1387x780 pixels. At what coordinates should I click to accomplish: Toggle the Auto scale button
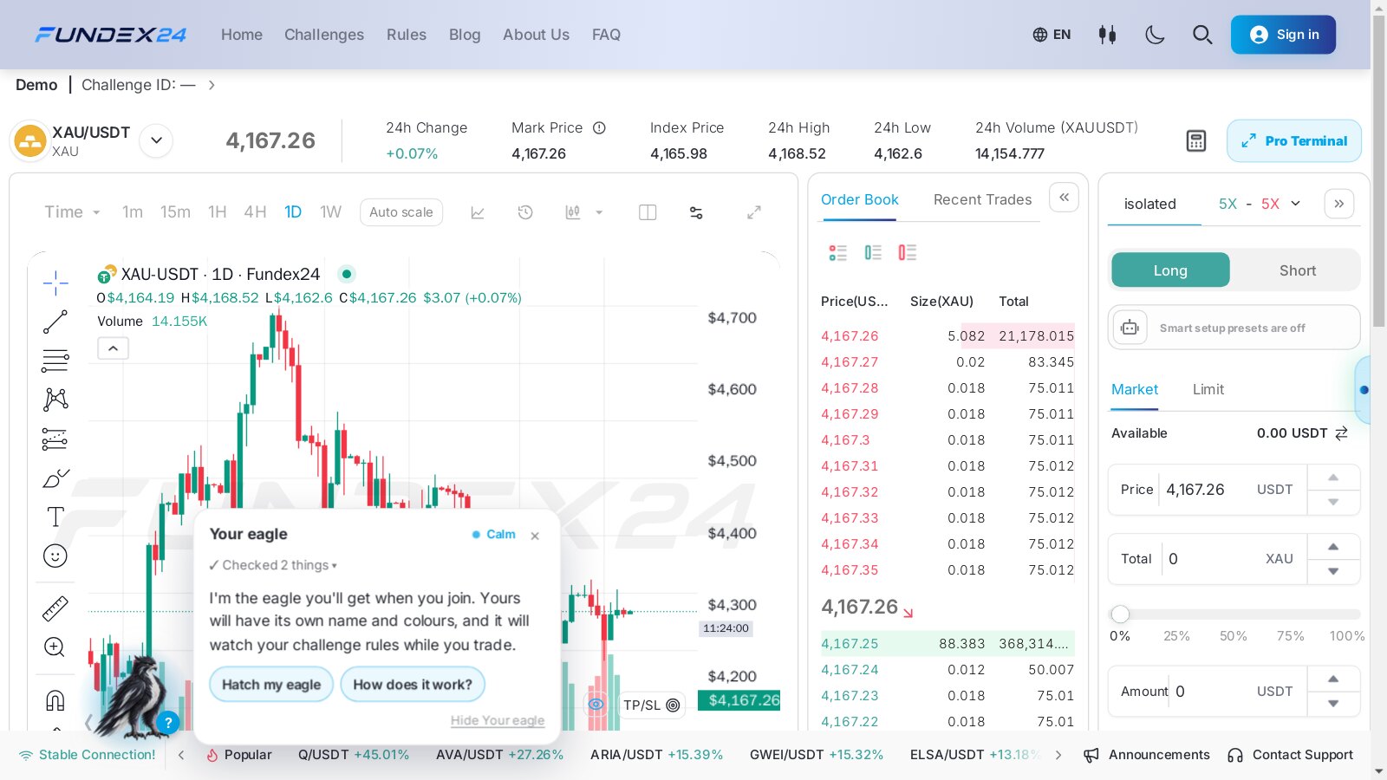click(x=401, y=212)
